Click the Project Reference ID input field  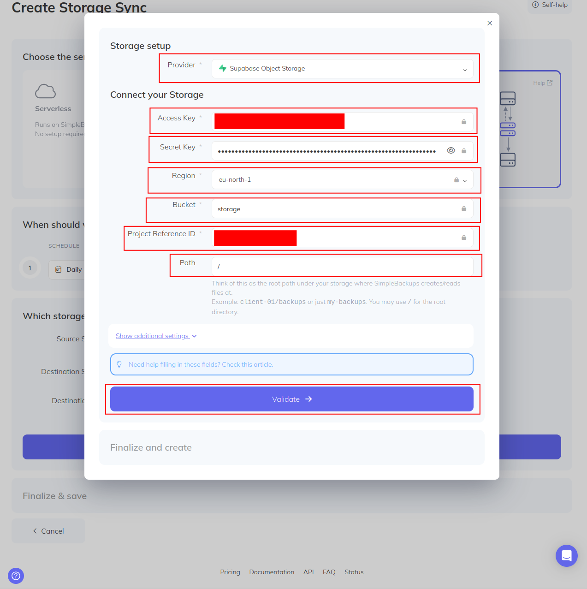click(342, 238)
